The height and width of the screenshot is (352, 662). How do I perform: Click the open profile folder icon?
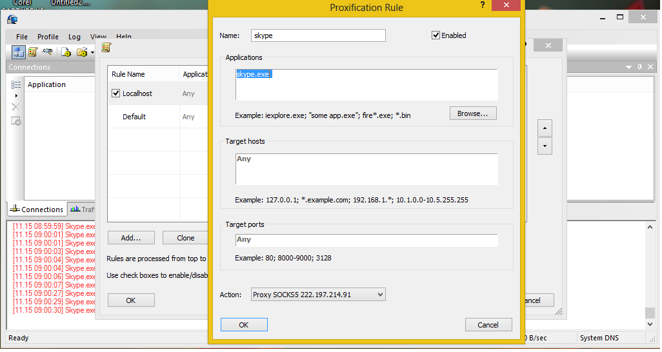(82, 52)
